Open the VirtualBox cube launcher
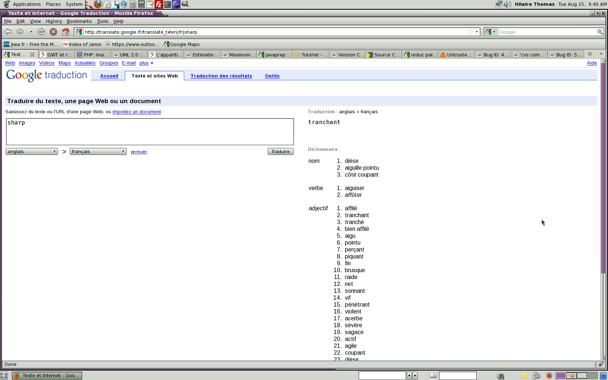 point(124,4)
